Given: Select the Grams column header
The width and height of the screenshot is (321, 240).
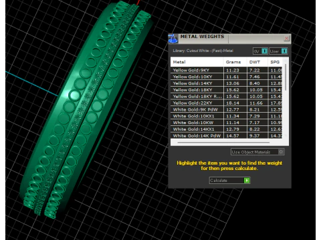Looking at the screenshot, I should pyautogui.click(x=235, y=62).
